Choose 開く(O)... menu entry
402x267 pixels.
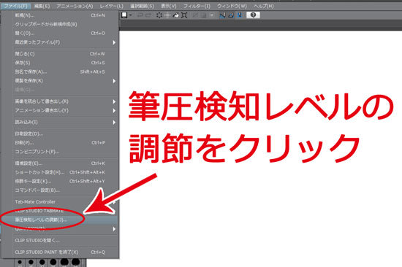tap(60, 34)
